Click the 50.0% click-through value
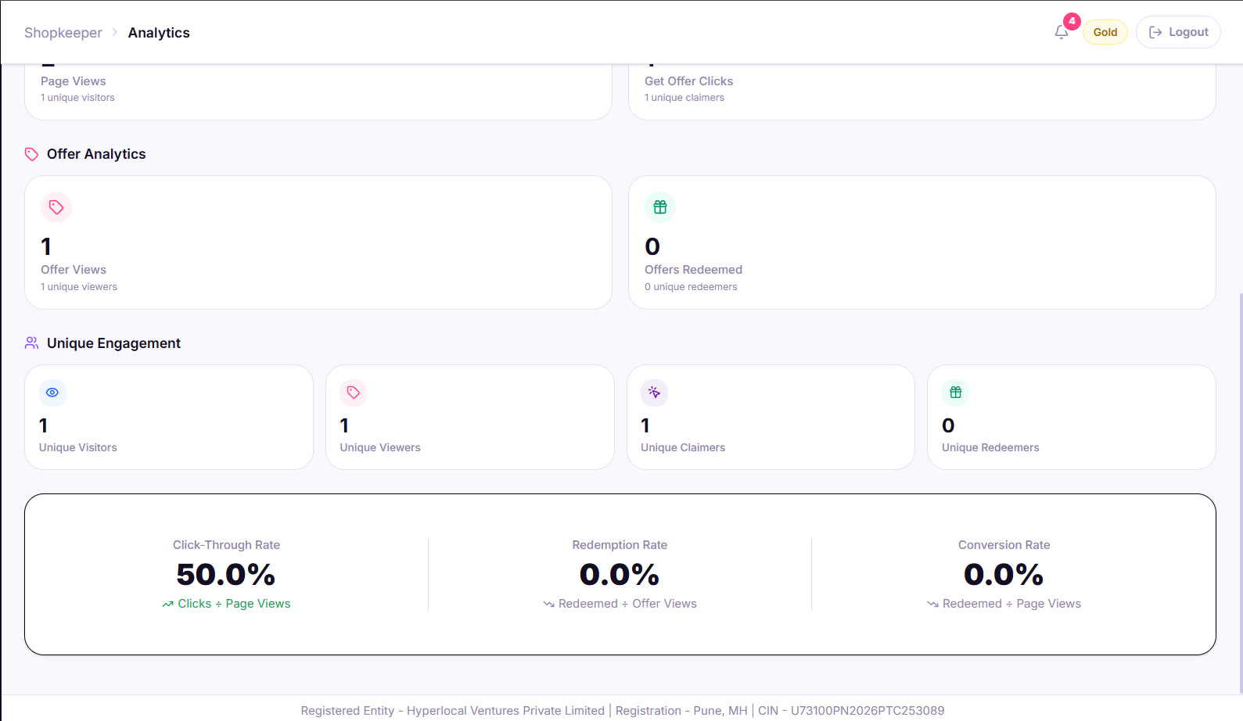The height and width of the screenshot is (721, 1243). [x=226, y=575]
